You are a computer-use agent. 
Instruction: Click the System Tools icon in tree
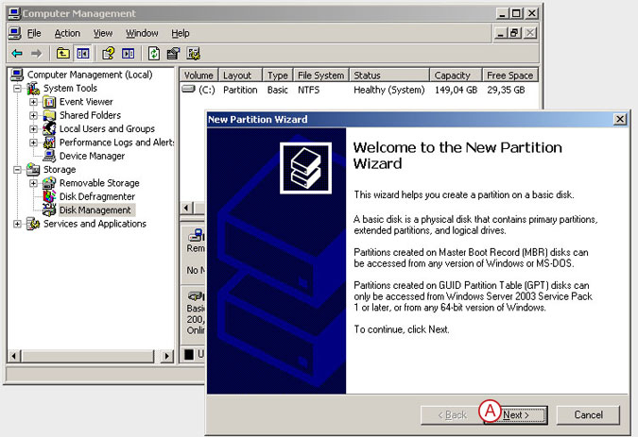pyautogui.click(x=33, y=88)
